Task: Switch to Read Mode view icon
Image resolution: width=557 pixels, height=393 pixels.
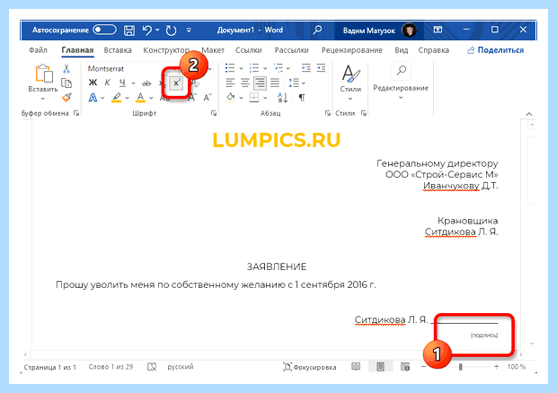Action: click(x=356, y=366)
